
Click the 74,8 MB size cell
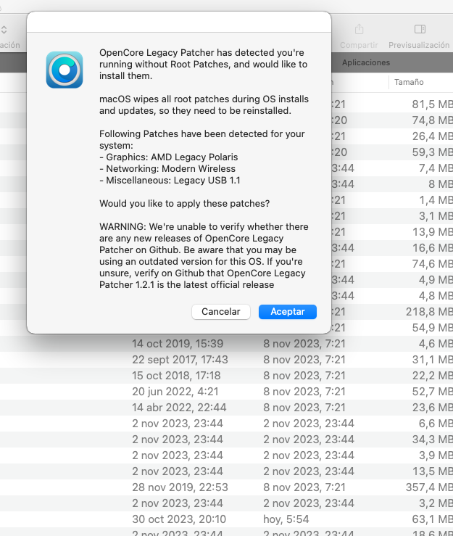coord(433,120)
